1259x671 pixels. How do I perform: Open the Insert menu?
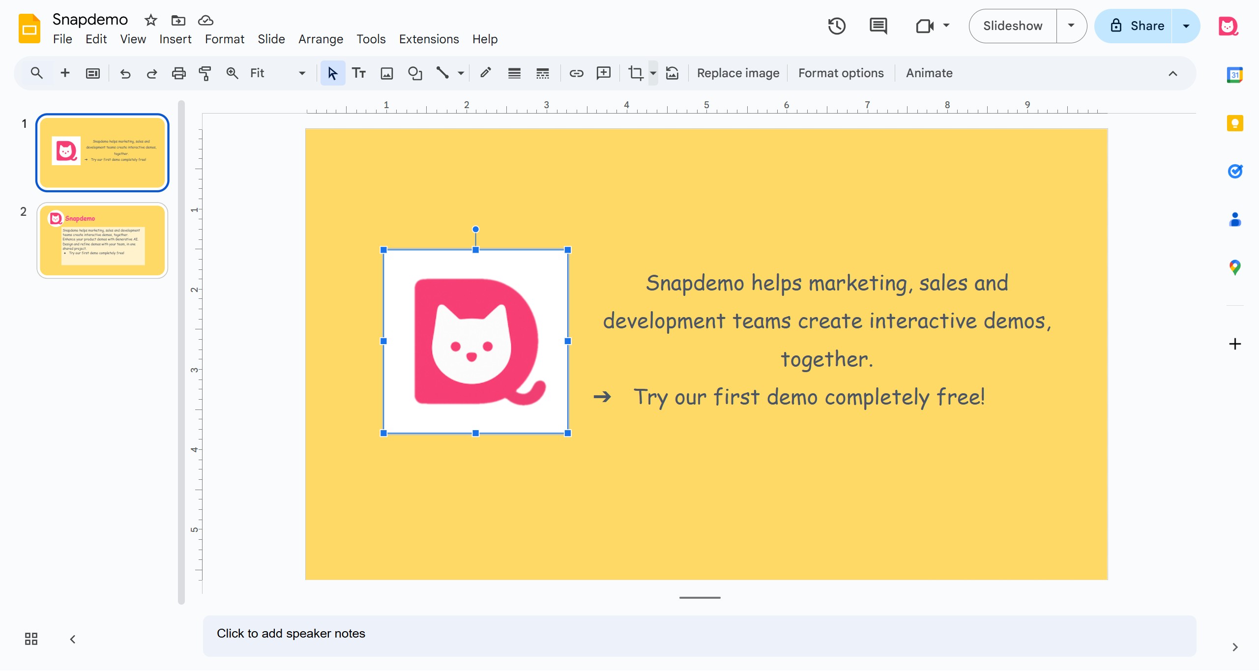click(175, 39)
